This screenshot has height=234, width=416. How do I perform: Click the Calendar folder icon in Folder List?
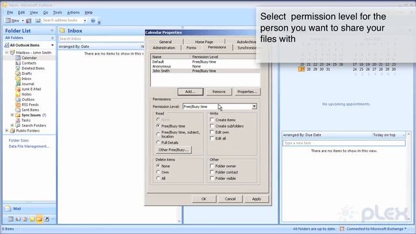(18, 58)
